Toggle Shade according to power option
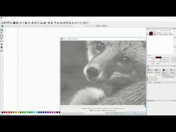Screen dimensions: 176x132 click(110, 110)
